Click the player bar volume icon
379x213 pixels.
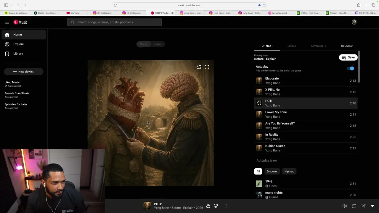click(x=345, y=206)
